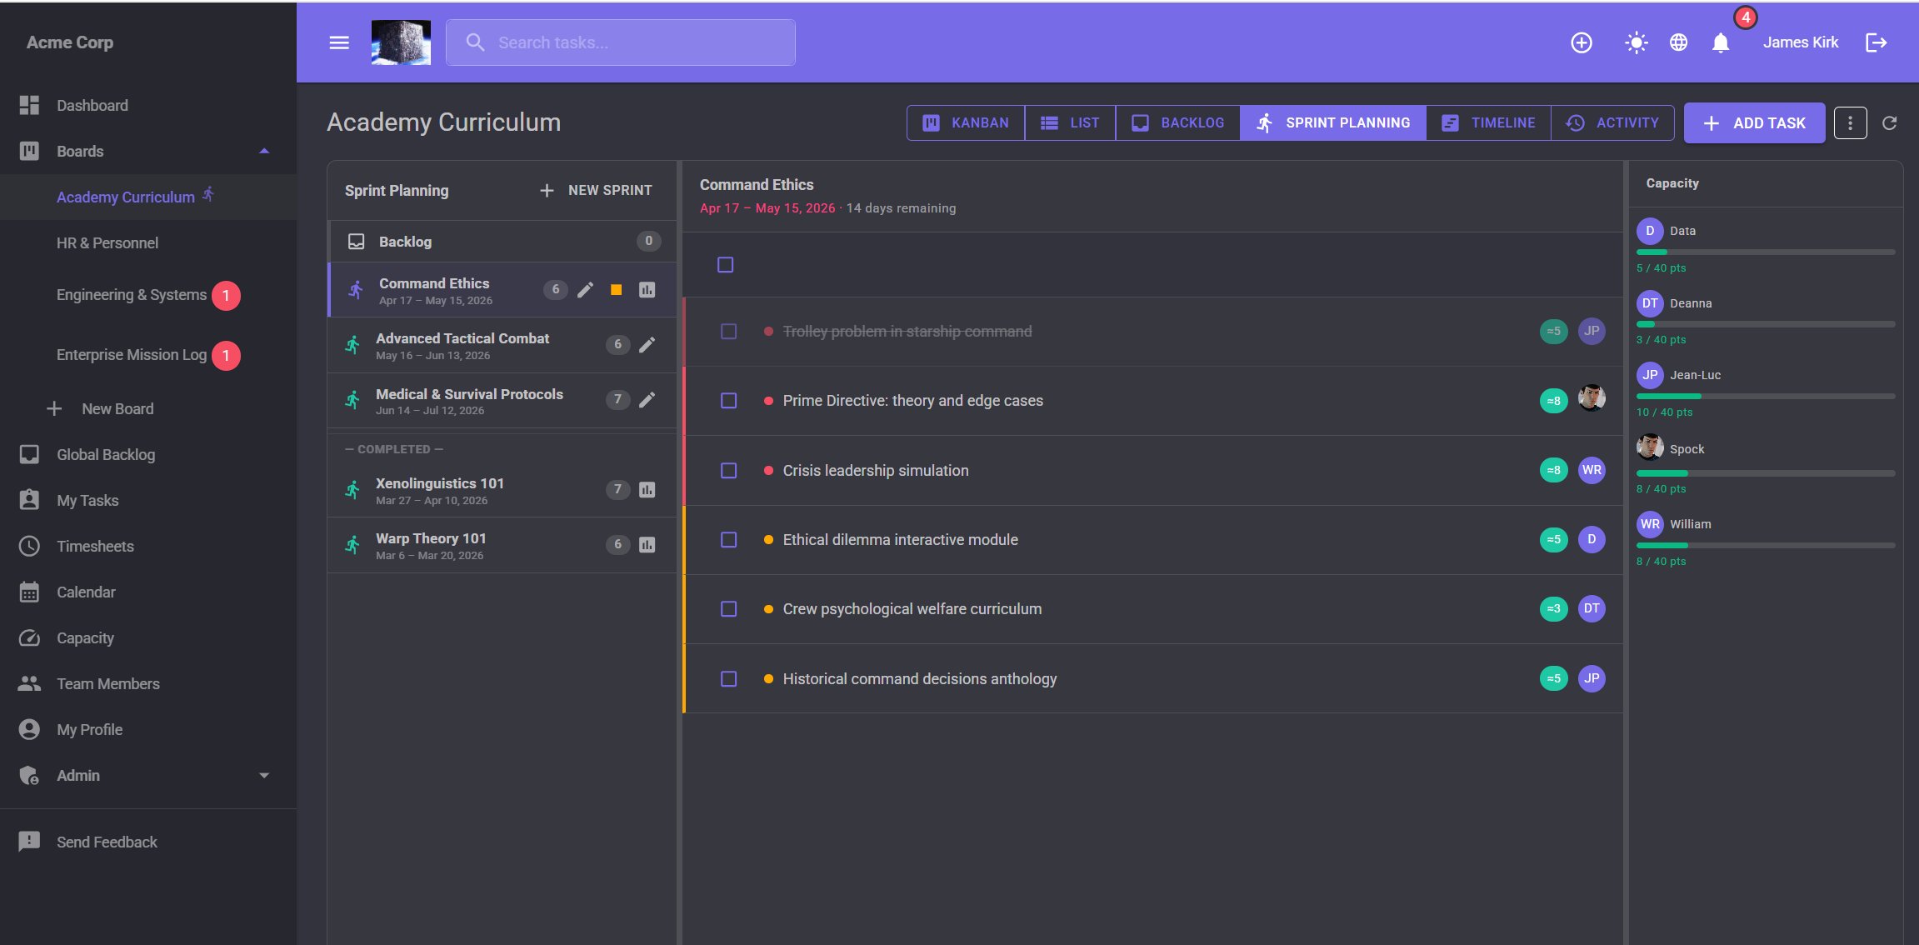
Task: Open the Enterprise Mission Log board
Action: coord(148,355)
